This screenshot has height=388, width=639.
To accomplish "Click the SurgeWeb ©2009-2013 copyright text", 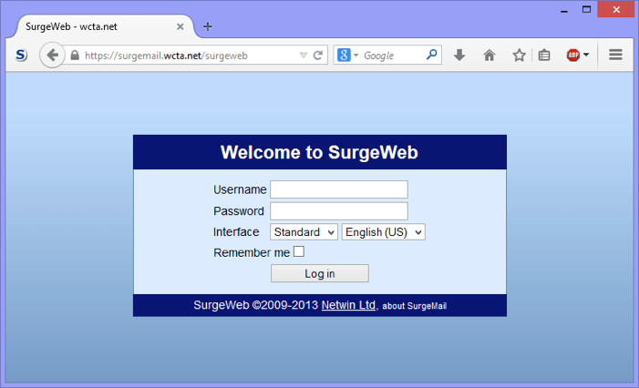I will (255, 305).
